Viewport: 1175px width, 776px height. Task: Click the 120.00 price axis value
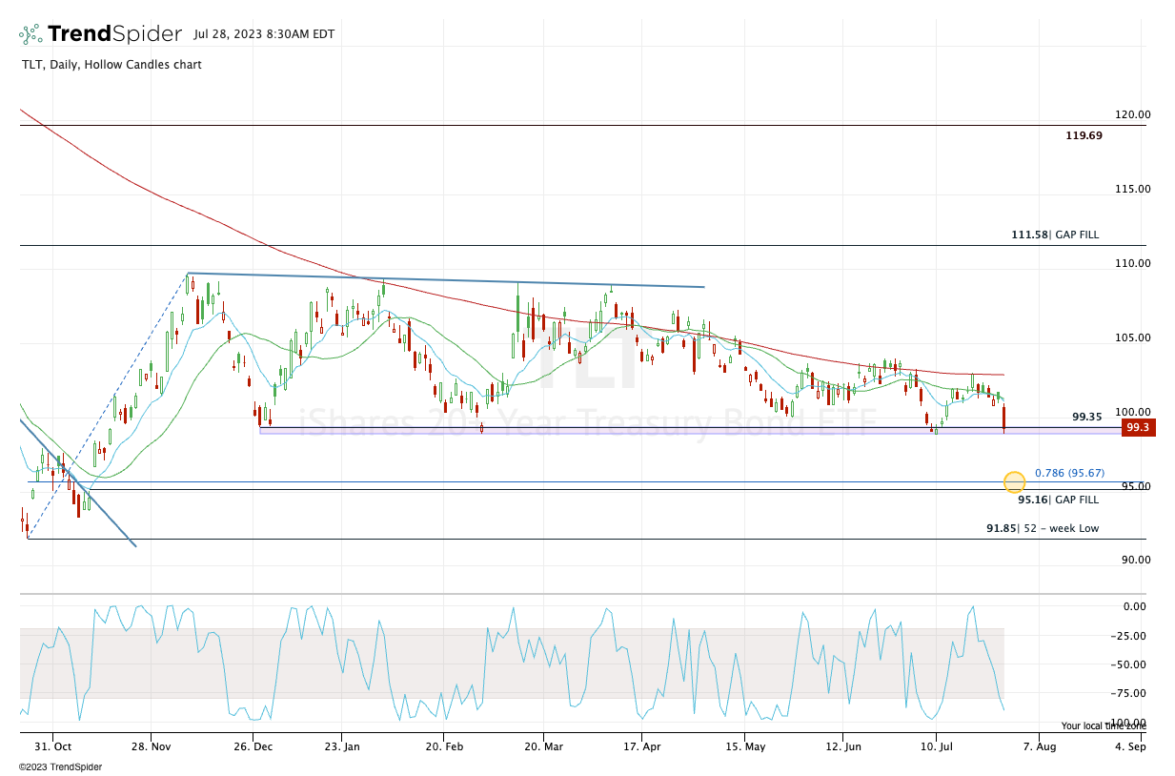coord(1133,114)
